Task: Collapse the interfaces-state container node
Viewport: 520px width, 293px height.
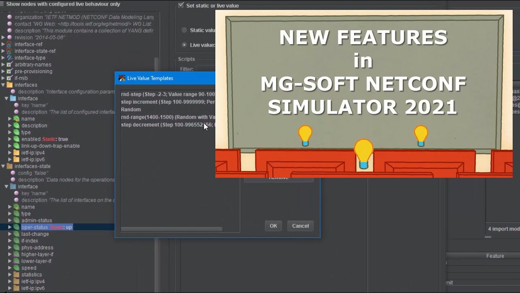Action: 3,166
